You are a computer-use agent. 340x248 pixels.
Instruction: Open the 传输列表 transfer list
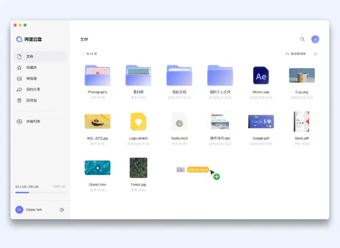tap(40, 121)
